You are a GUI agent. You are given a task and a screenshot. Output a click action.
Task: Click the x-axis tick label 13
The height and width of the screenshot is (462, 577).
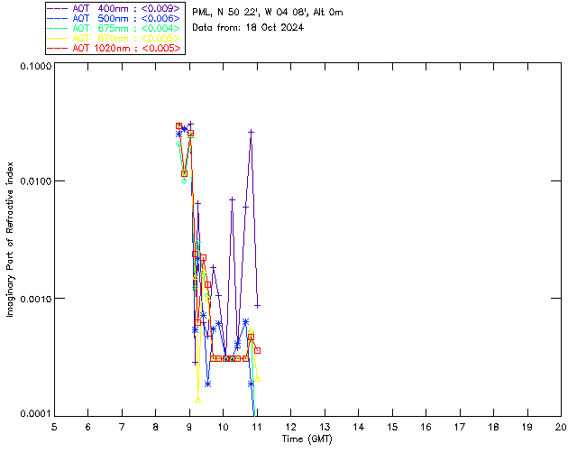point(325,427)
